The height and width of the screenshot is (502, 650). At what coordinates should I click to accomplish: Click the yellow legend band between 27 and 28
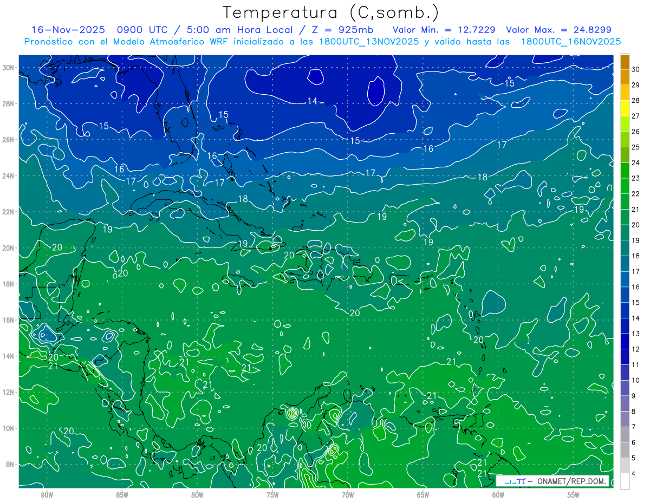[625, 108]
